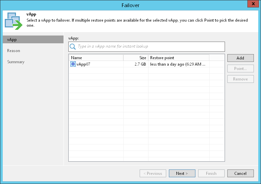Click the Remove button

tap(240, 79)
